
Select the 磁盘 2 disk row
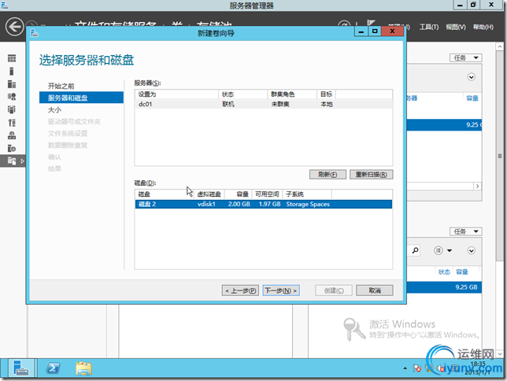[x=264, y=204]
